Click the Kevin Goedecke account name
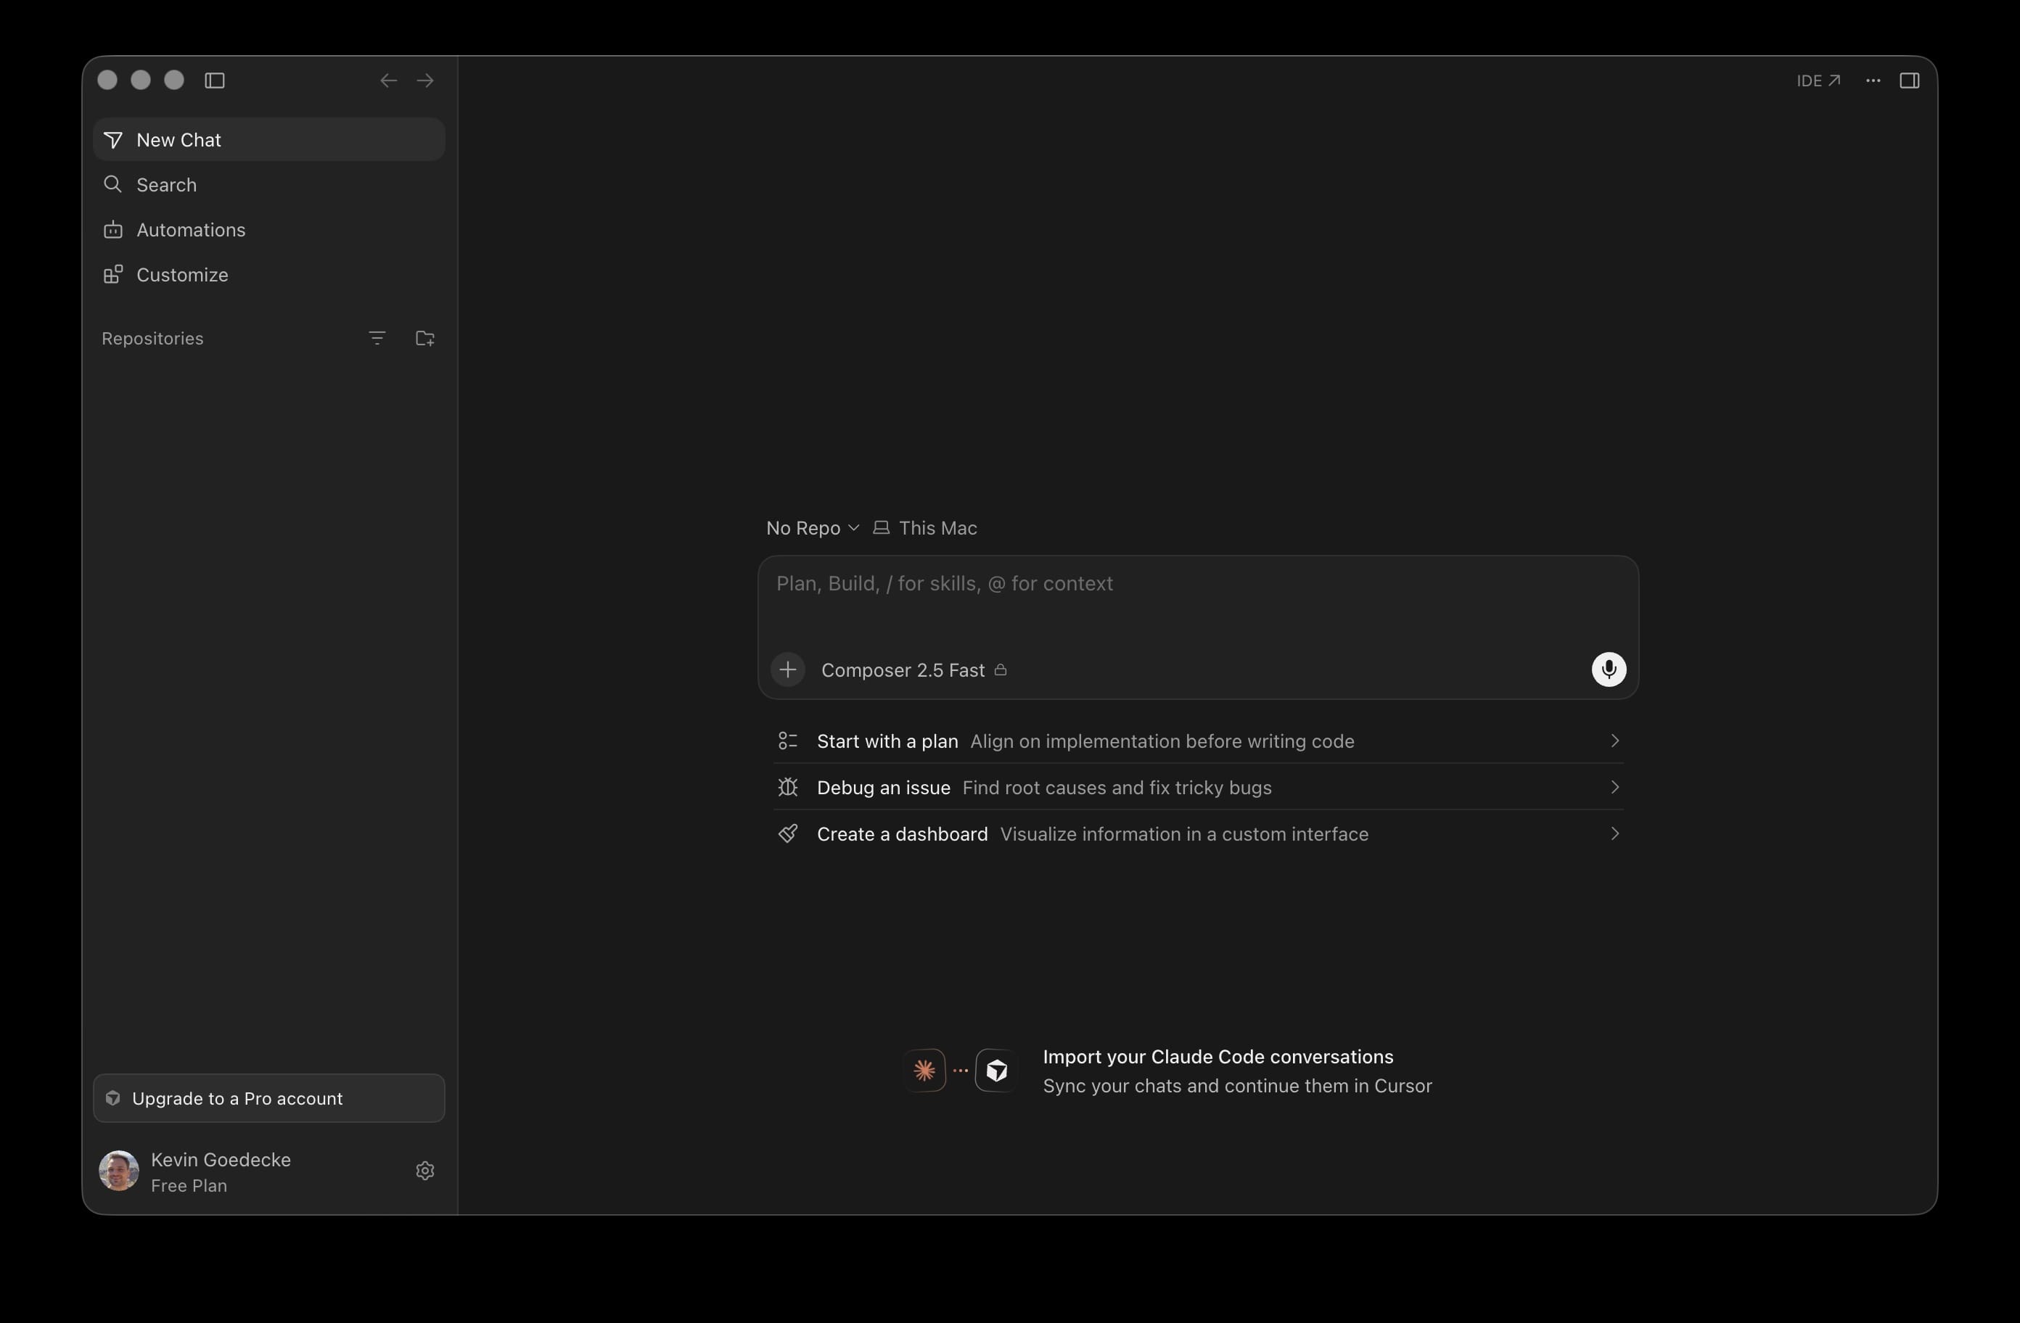 point(221,1160)
